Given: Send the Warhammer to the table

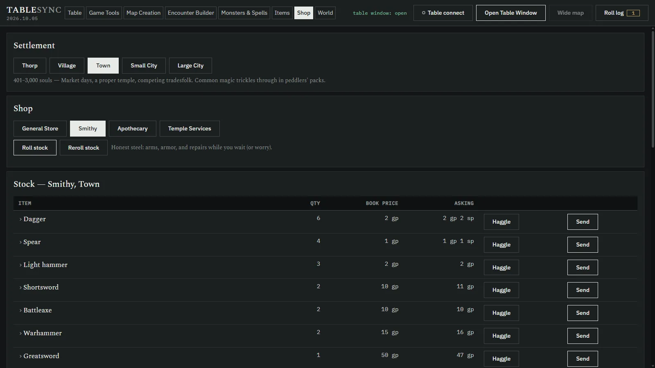Looking at the screenshot, I should tap(583, 336).
